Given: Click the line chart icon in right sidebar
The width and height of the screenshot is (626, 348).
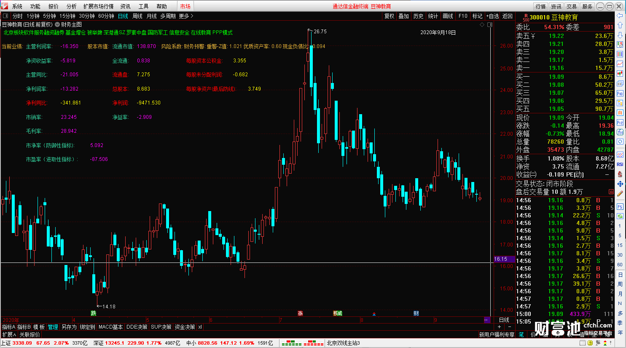Looking at the screenshot, I should point(620,64).
